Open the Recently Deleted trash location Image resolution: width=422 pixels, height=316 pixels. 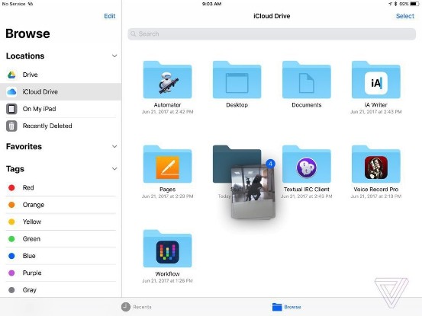click(x=61, y=126)
